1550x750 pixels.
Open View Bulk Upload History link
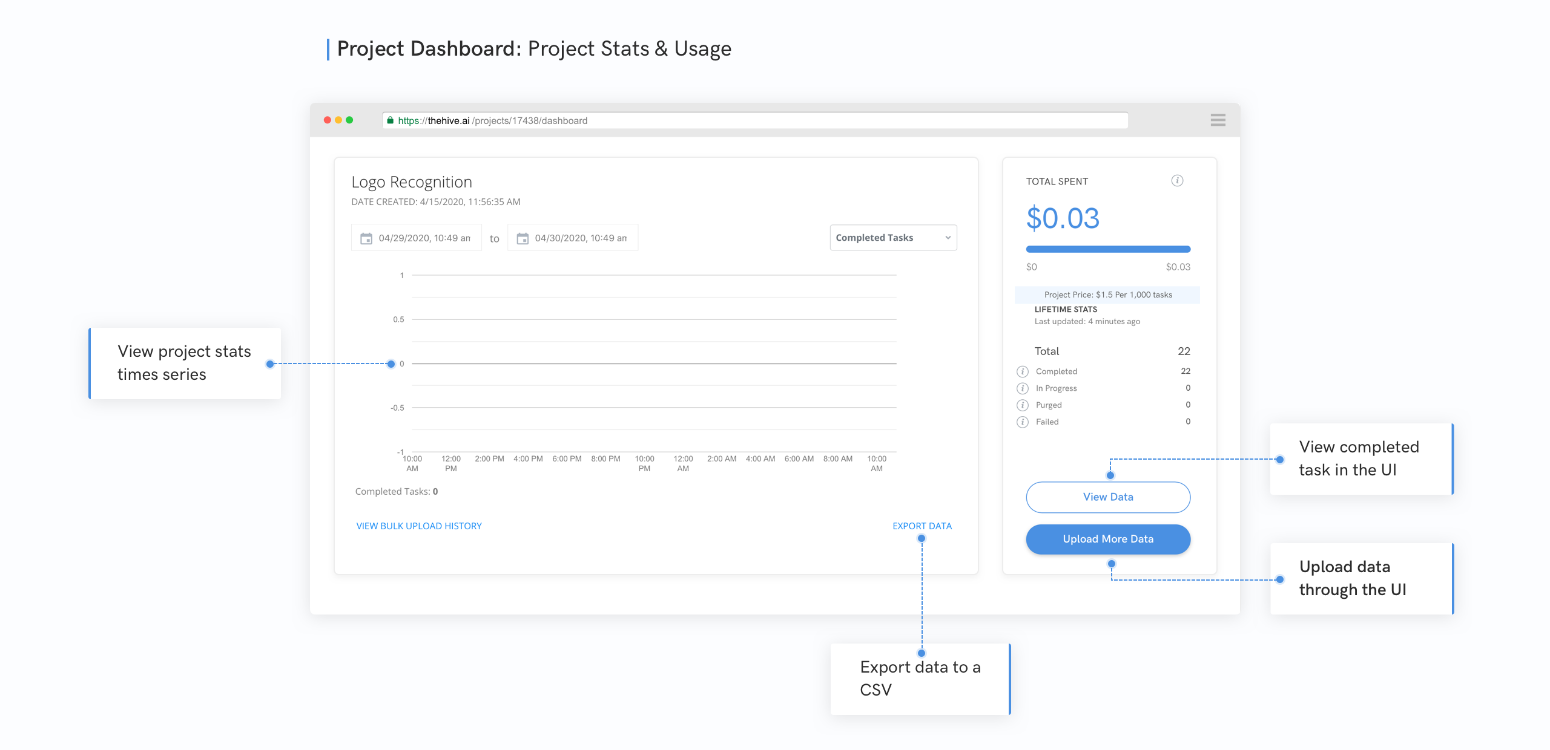419,526
